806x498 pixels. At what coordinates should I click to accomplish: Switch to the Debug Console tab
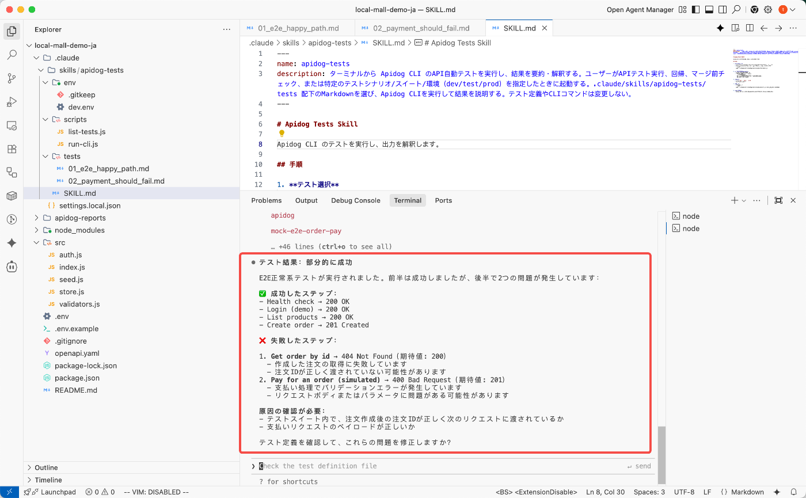point(356,200)
